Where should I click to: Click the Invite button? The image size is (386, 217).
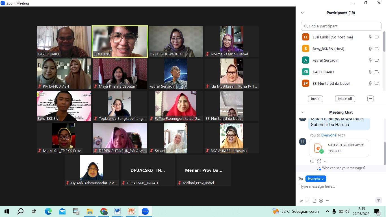click(315, 99)
